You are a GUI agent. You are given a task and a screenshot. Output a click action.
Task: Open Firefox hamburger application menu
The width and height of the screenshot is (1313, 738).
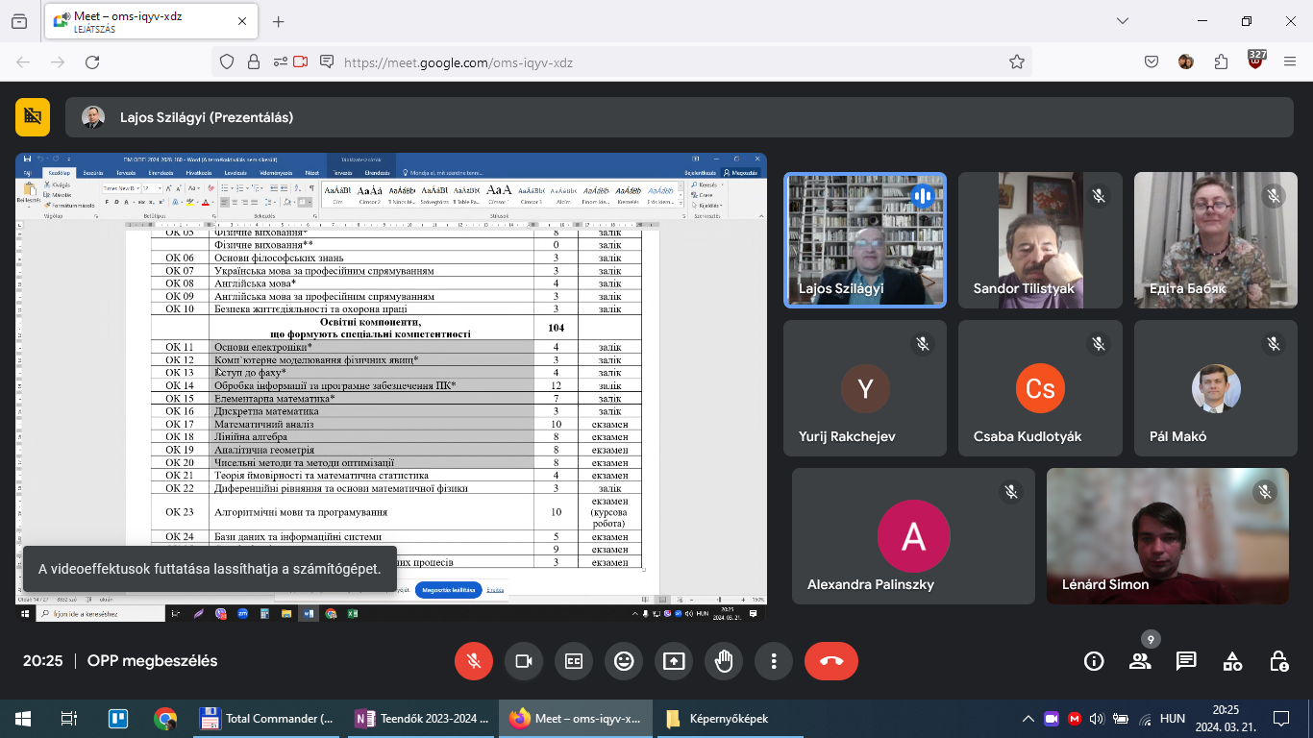click(1290, 61)
